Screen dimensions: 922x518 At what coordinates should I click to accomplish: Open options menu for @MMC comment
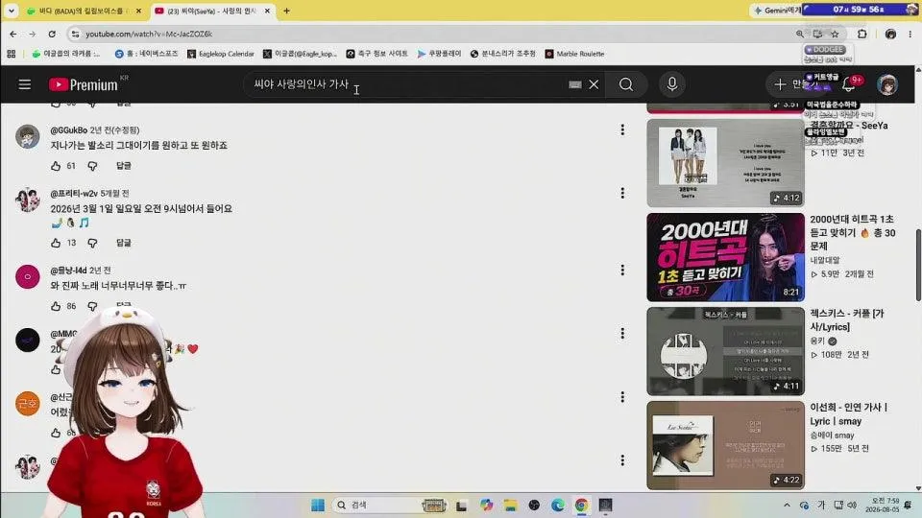[x=622, y=334]
